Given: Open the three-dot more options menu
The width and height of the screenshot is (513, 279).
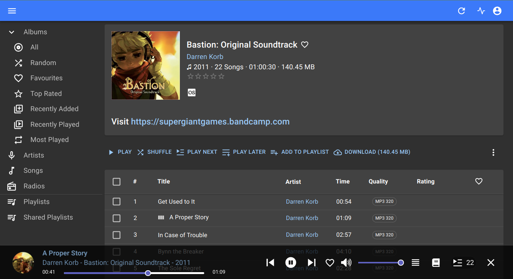Looking at the screenshot, I should [493, 152].
